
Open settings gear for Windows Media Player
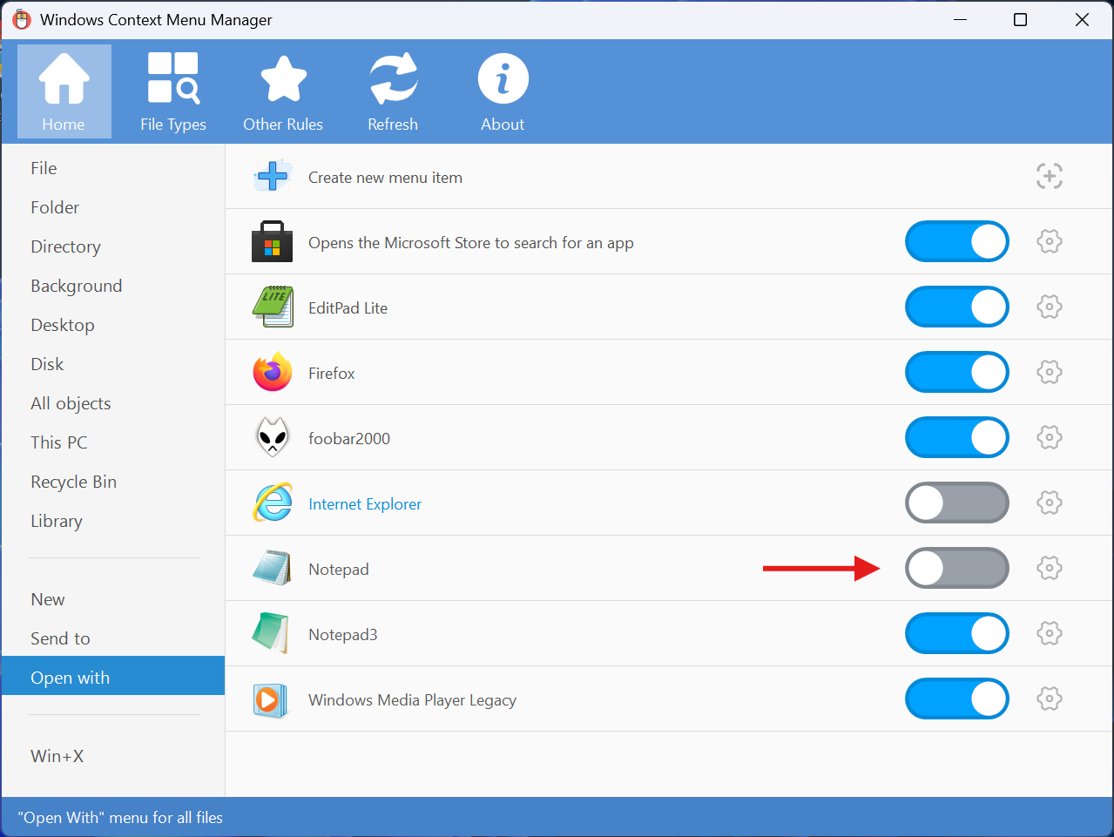pos(1050,699)
